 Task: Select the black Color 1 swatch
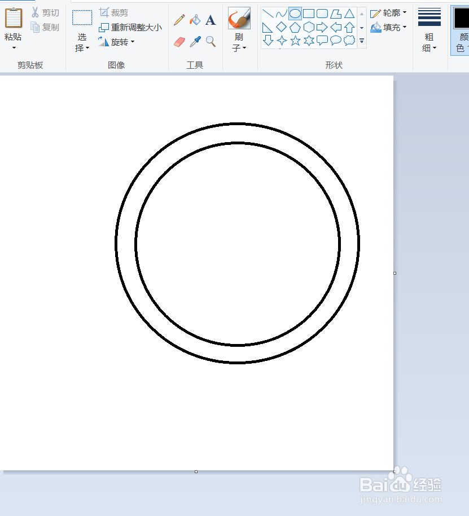tap(462, 18)
